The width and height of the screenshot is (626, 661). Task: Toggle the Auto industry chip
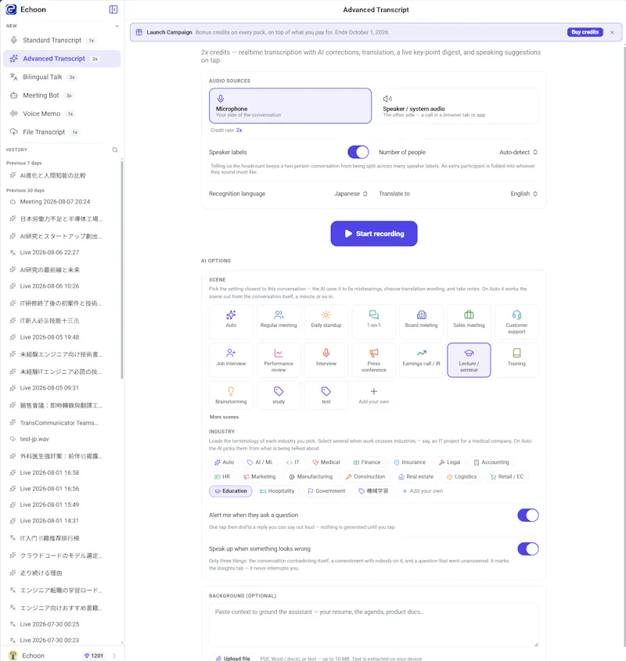[224, 462]
